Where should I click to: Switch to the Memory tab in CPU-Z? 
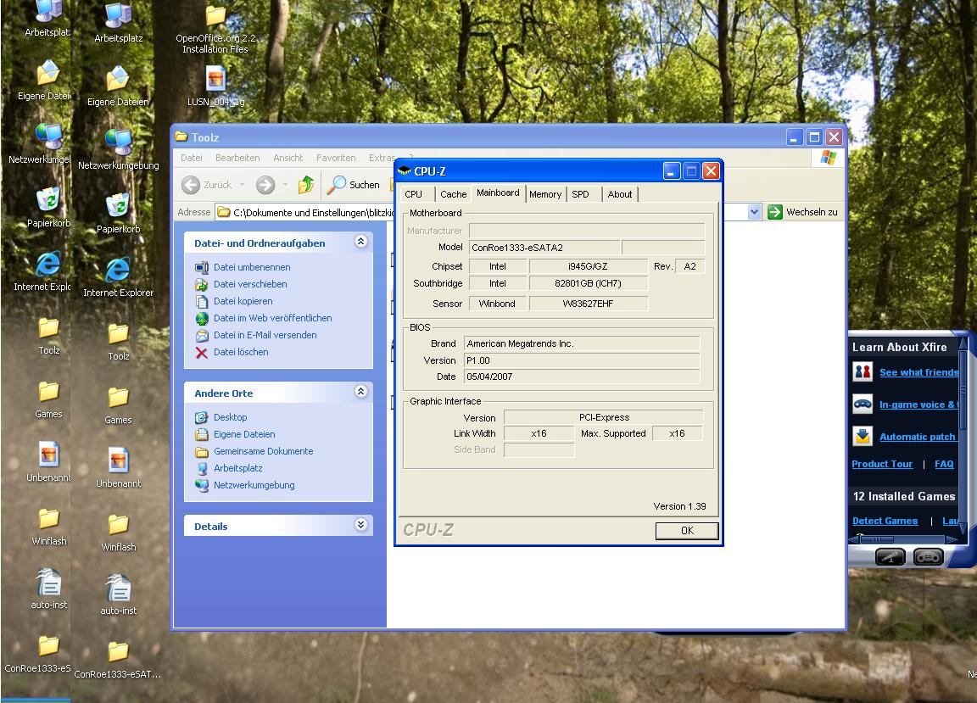[x=545, y=194]
